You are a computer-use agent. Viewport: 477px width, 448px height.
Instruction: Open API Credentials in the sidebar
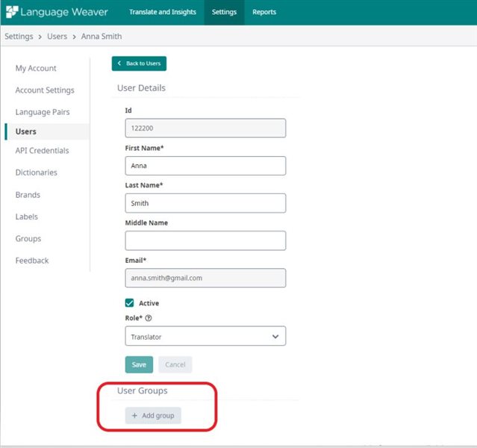click(x=42, y=150)
